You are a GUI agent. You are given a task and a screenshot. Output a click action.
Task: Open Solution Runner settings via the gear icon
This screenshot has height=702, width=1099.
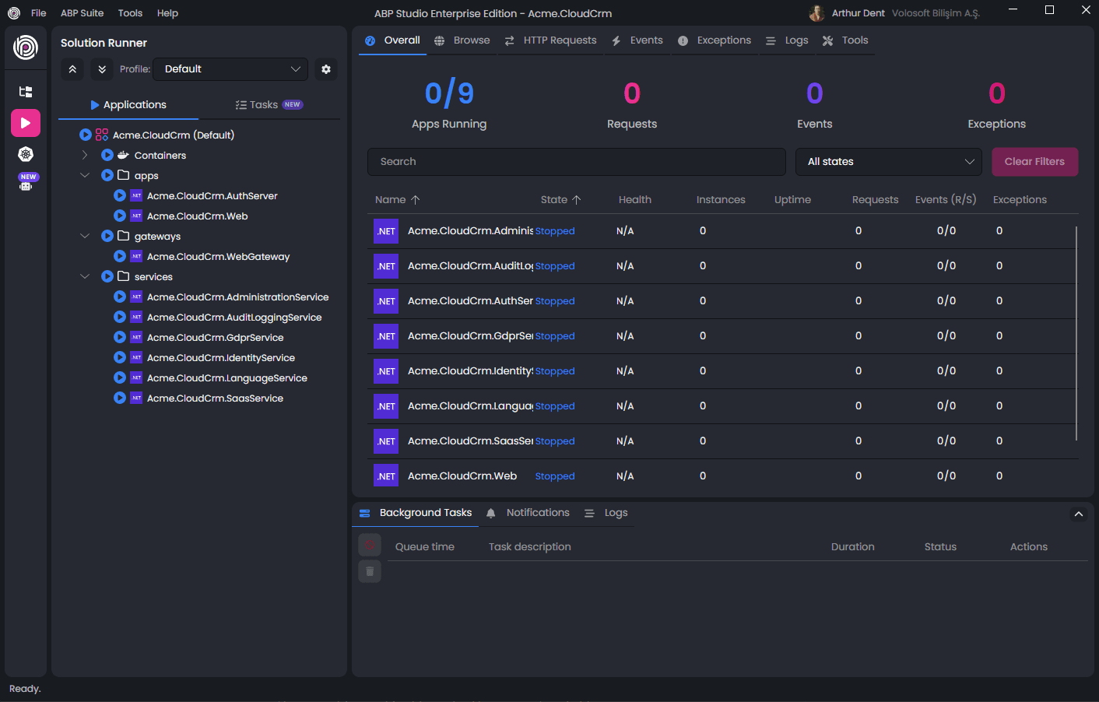click(x=326, y=69)
